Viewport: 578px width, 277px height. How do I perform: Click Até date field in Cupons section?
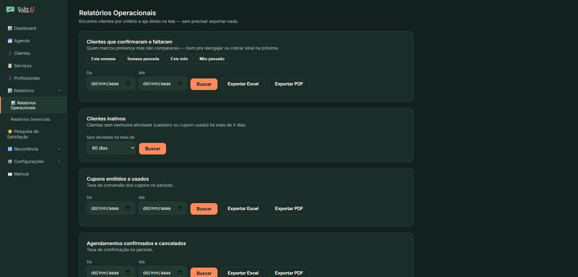coord(163,208)
